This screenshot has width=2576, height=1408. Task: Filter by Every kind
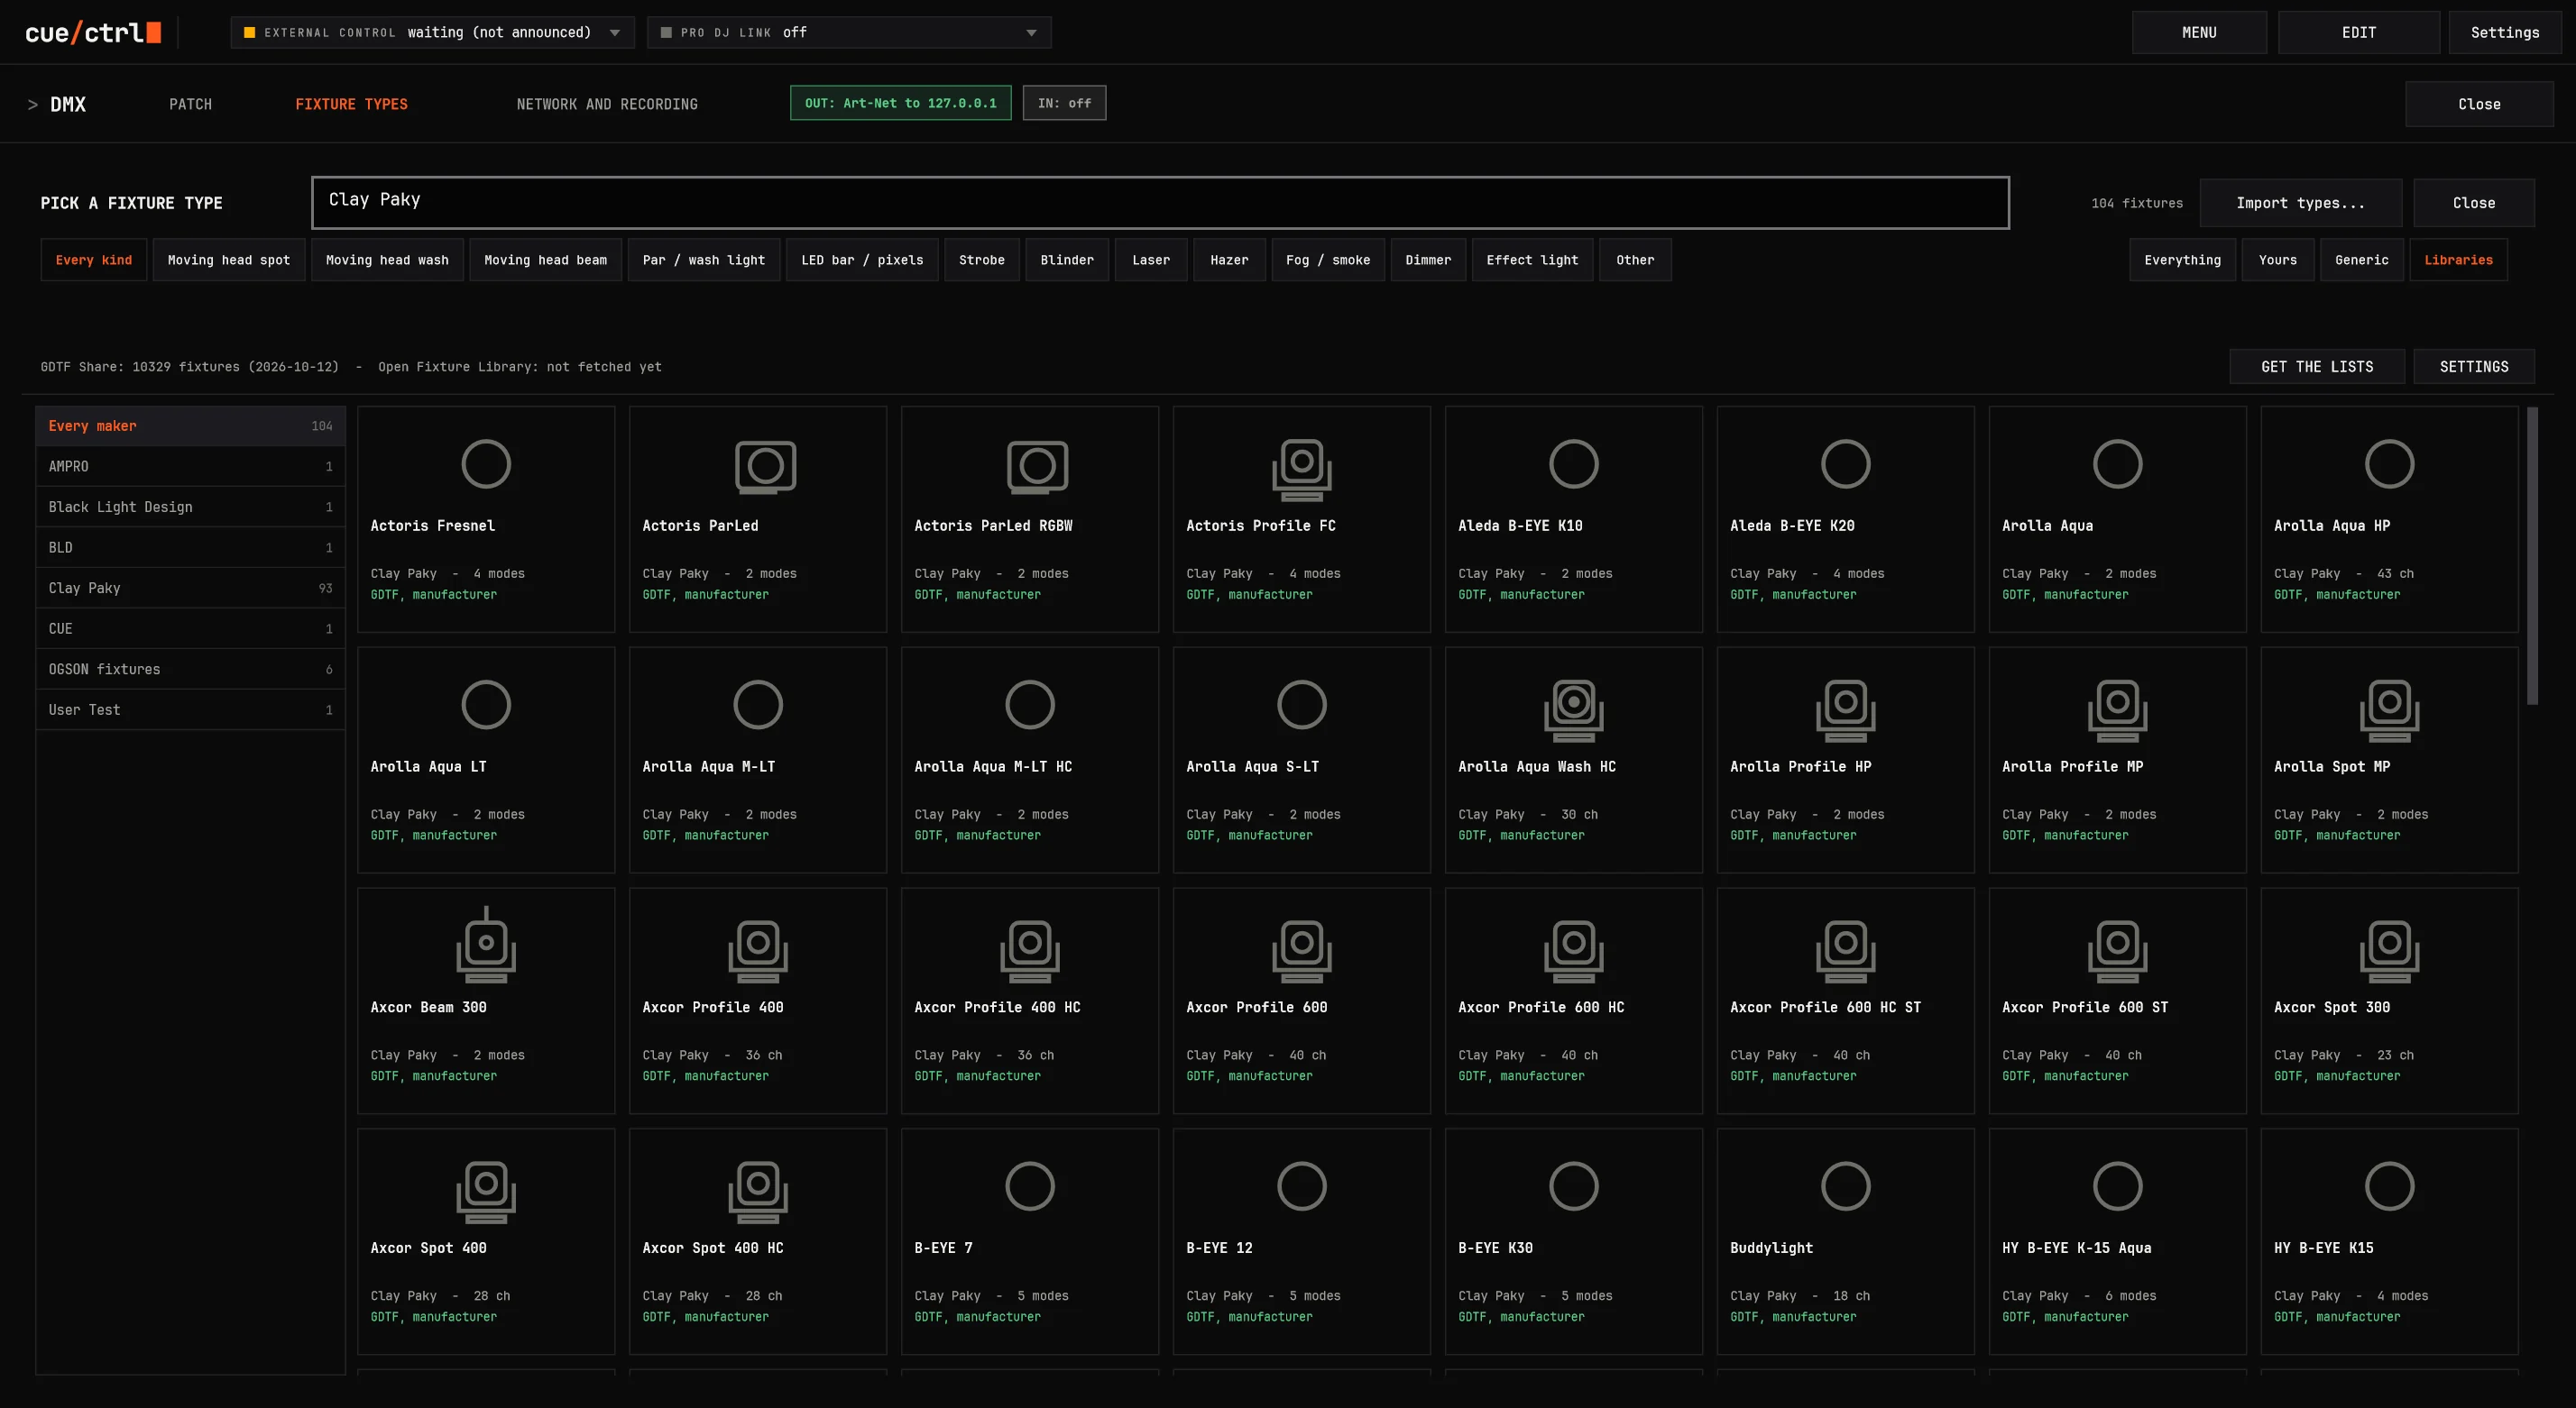(93, 260)
